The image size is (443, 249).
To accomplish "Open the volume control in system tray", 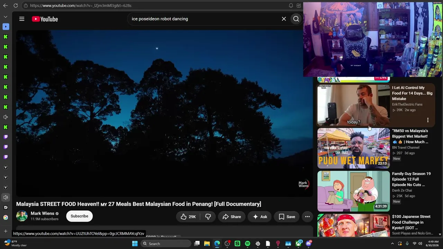I will [x=420, y=244].
